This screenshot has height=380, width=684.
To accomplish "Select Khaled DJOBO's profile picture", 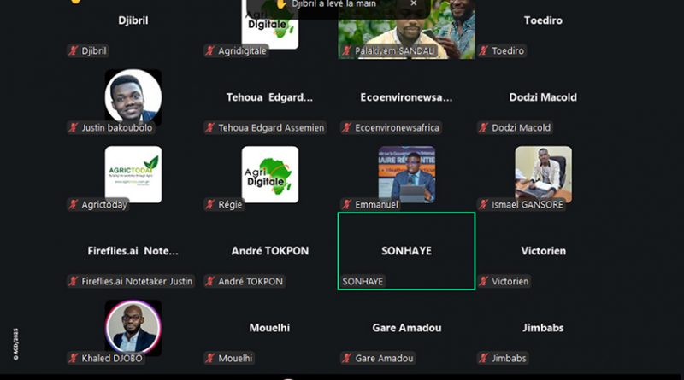I will (x=133, y=328).
